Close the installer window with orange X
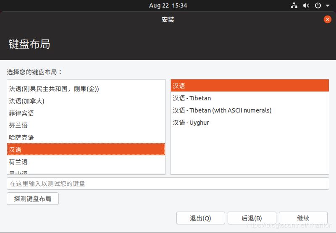The image size is (336, 233). coord(328,19)
